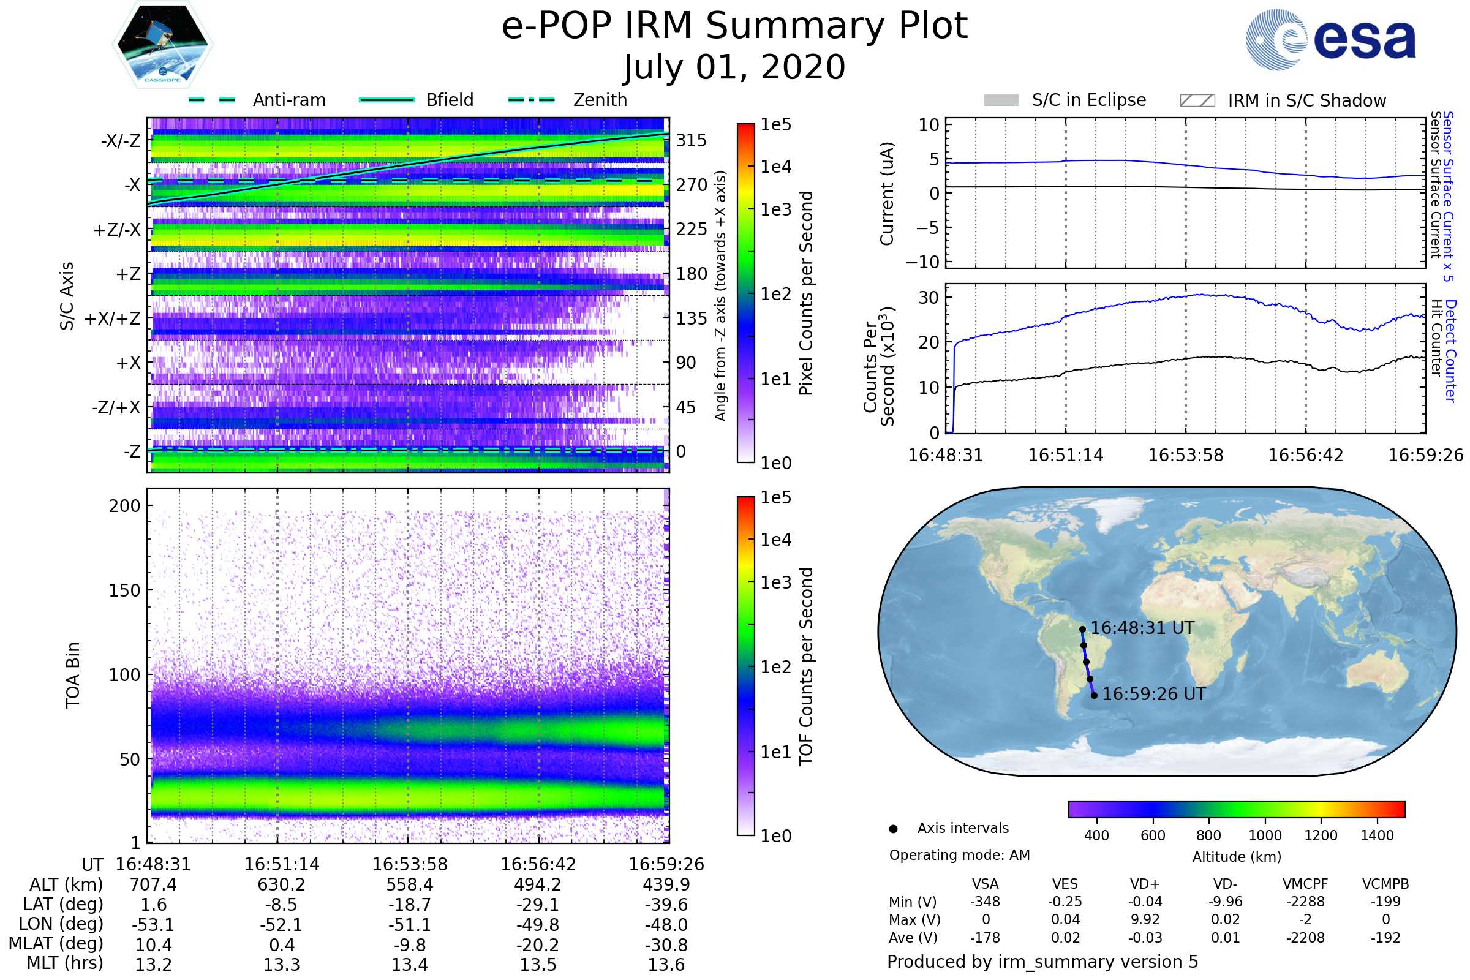Click the Sensor Surface Current x 5 label
Image resolution: width=1470 pixels, height=980 pixels.
click(1449, 196)
